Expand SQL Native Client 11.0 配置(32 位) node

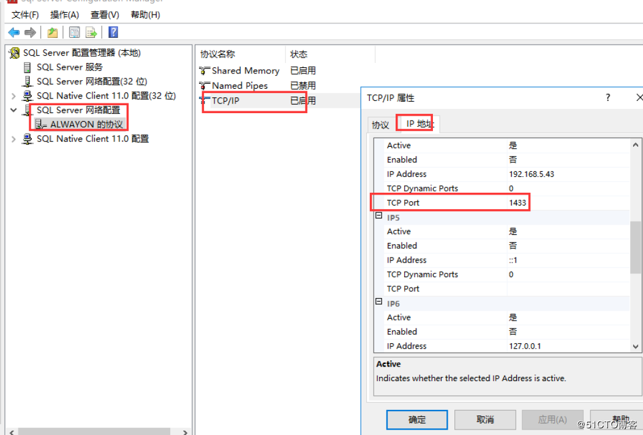point(13,96)
